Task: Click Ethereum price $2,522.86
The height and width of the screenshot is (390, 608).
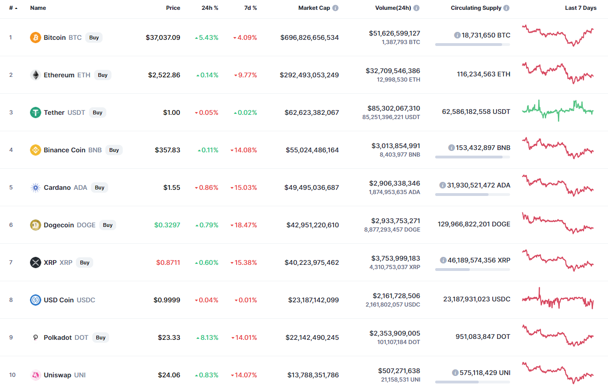Action: pyautogui.click(x=164, y=75)
